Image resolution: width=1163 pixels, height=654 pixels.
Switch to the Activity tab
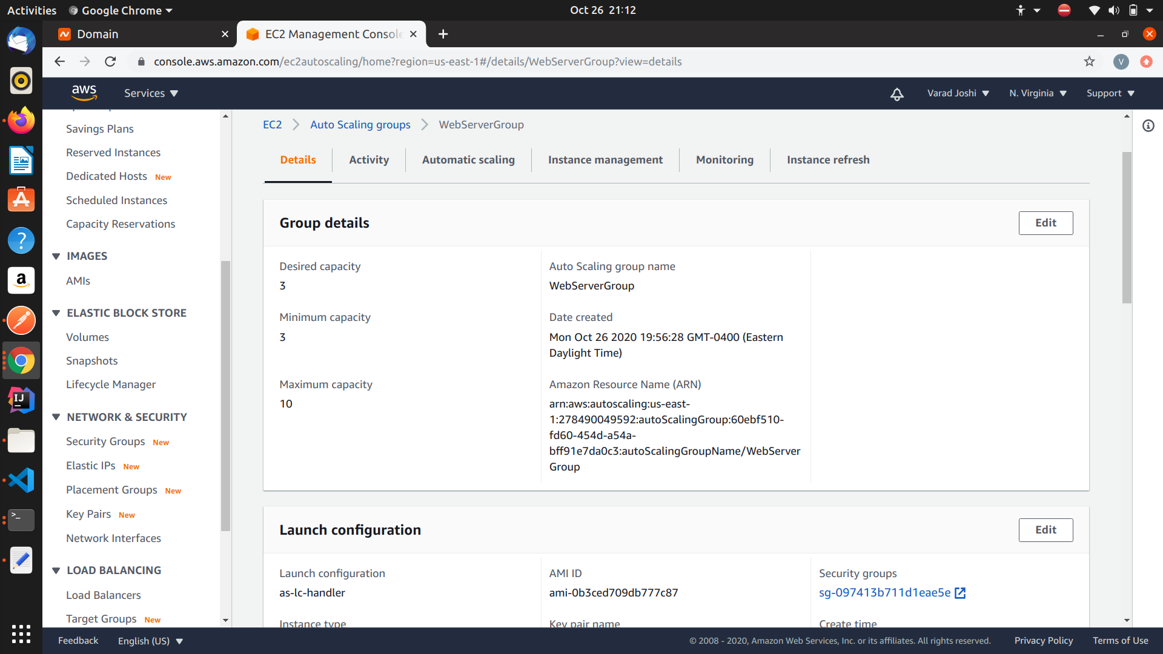pyautogui.click(x=369, y=160)
